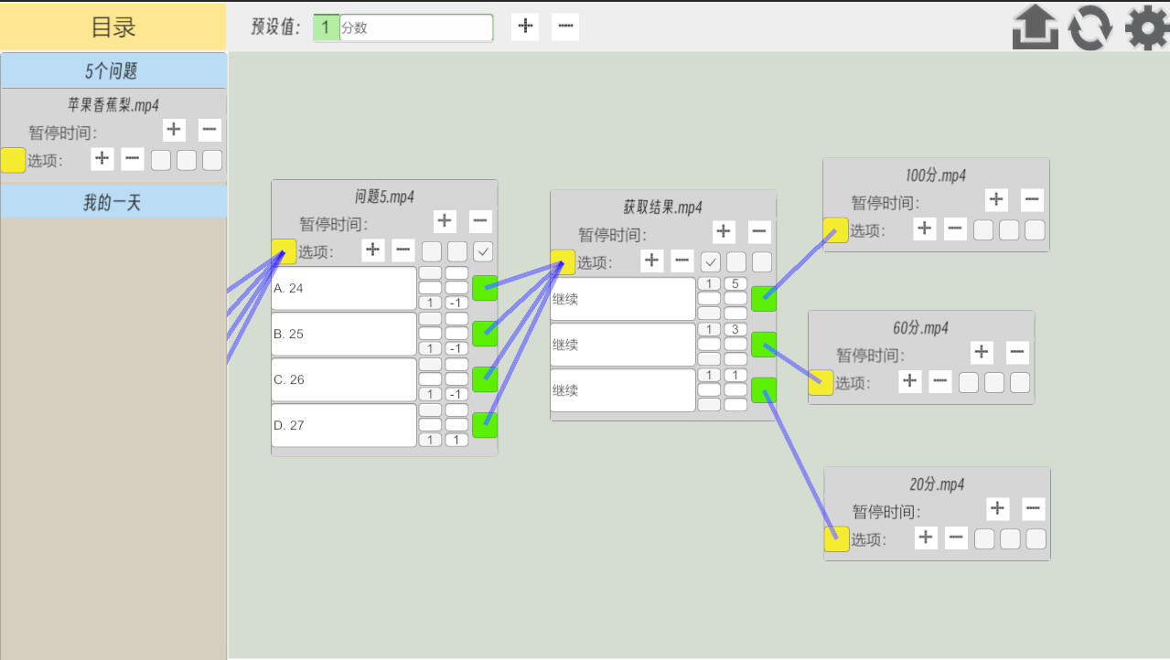Click the refresh/reload icon top right
1170x660 pixels.
1090,27
